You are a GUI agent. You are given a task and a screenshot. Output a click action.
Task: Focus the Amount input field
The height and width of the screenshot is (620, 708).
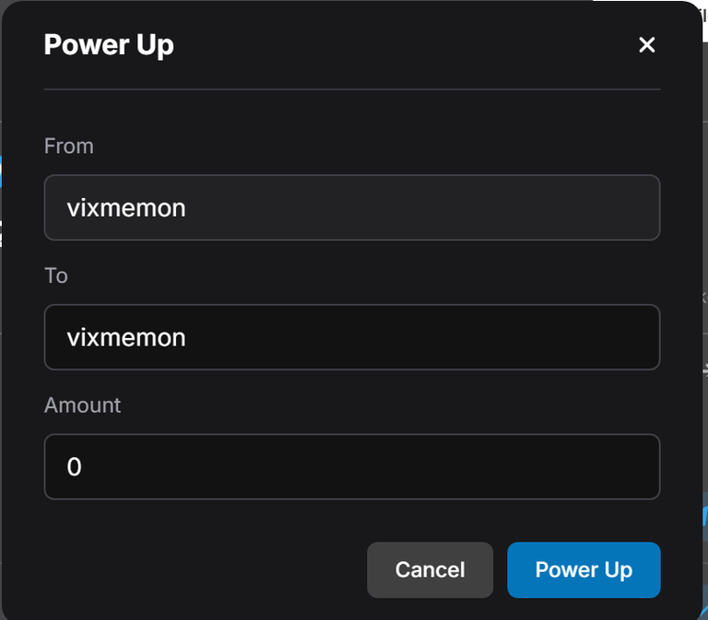[x=352, y=466]
